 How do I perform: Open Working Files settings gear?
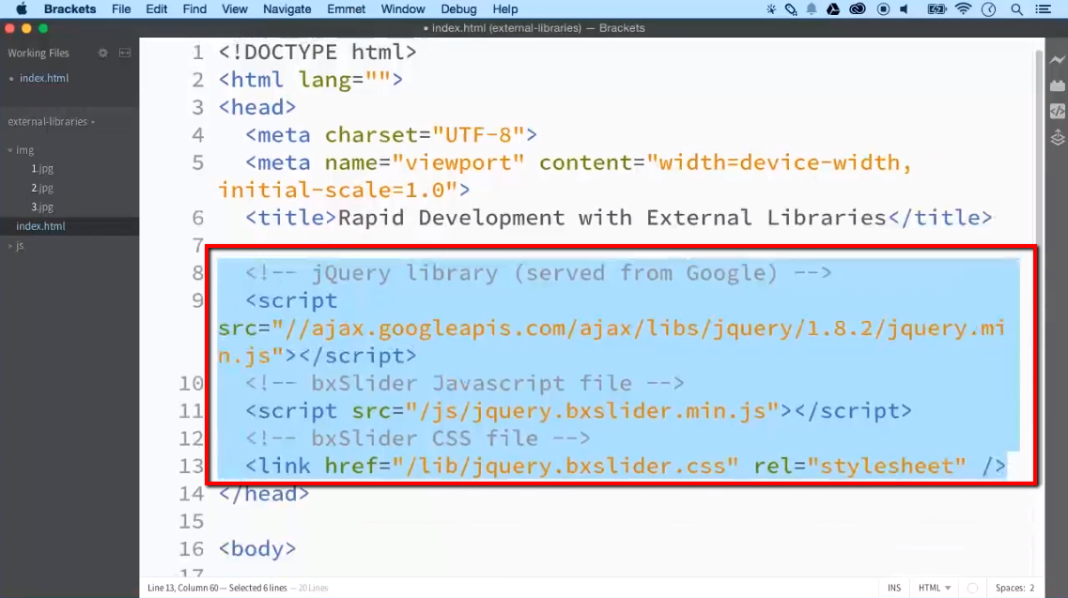pyautogui.click(x=102, y=54)
